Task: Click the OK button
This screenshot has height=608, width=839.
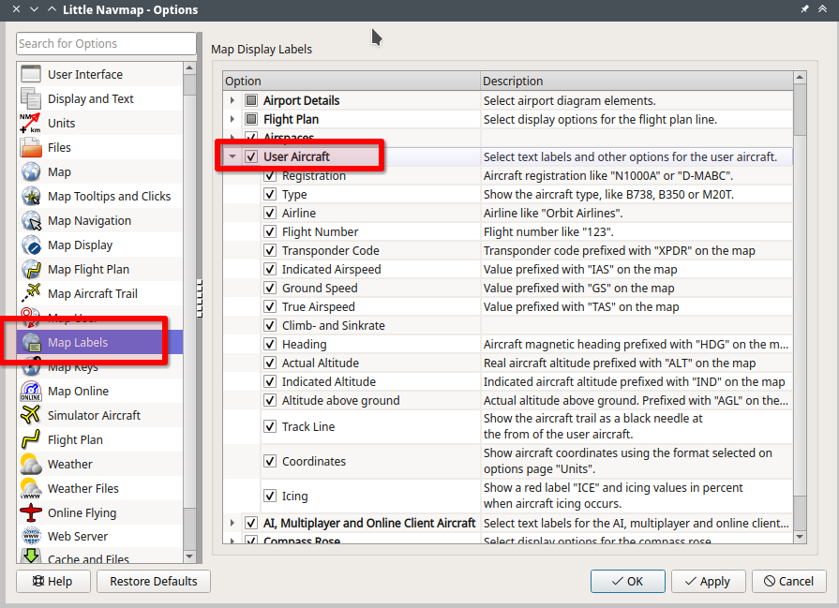Action: click(x=628, y=581)
